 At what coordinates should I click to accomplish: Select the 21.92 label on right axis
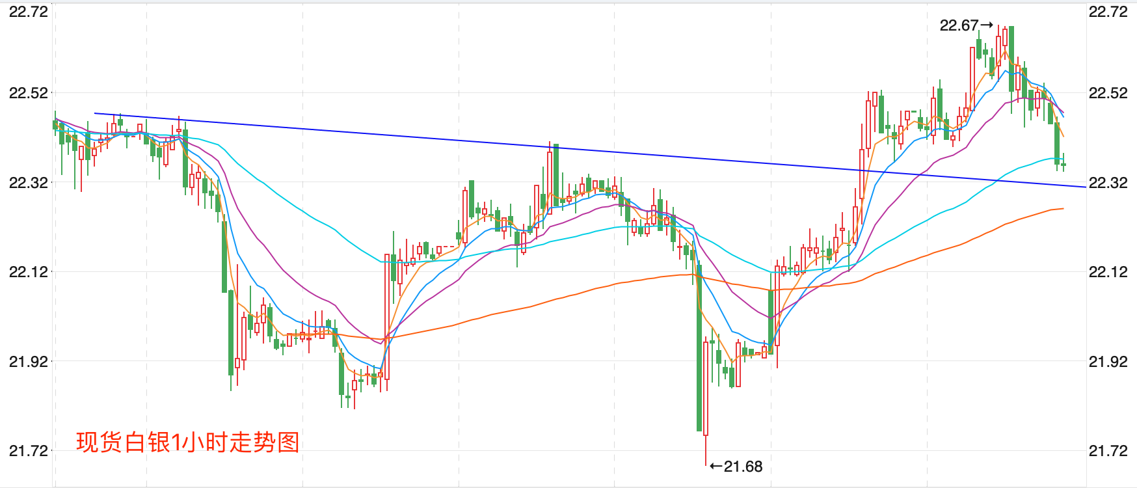click(x=1108, y=362)
